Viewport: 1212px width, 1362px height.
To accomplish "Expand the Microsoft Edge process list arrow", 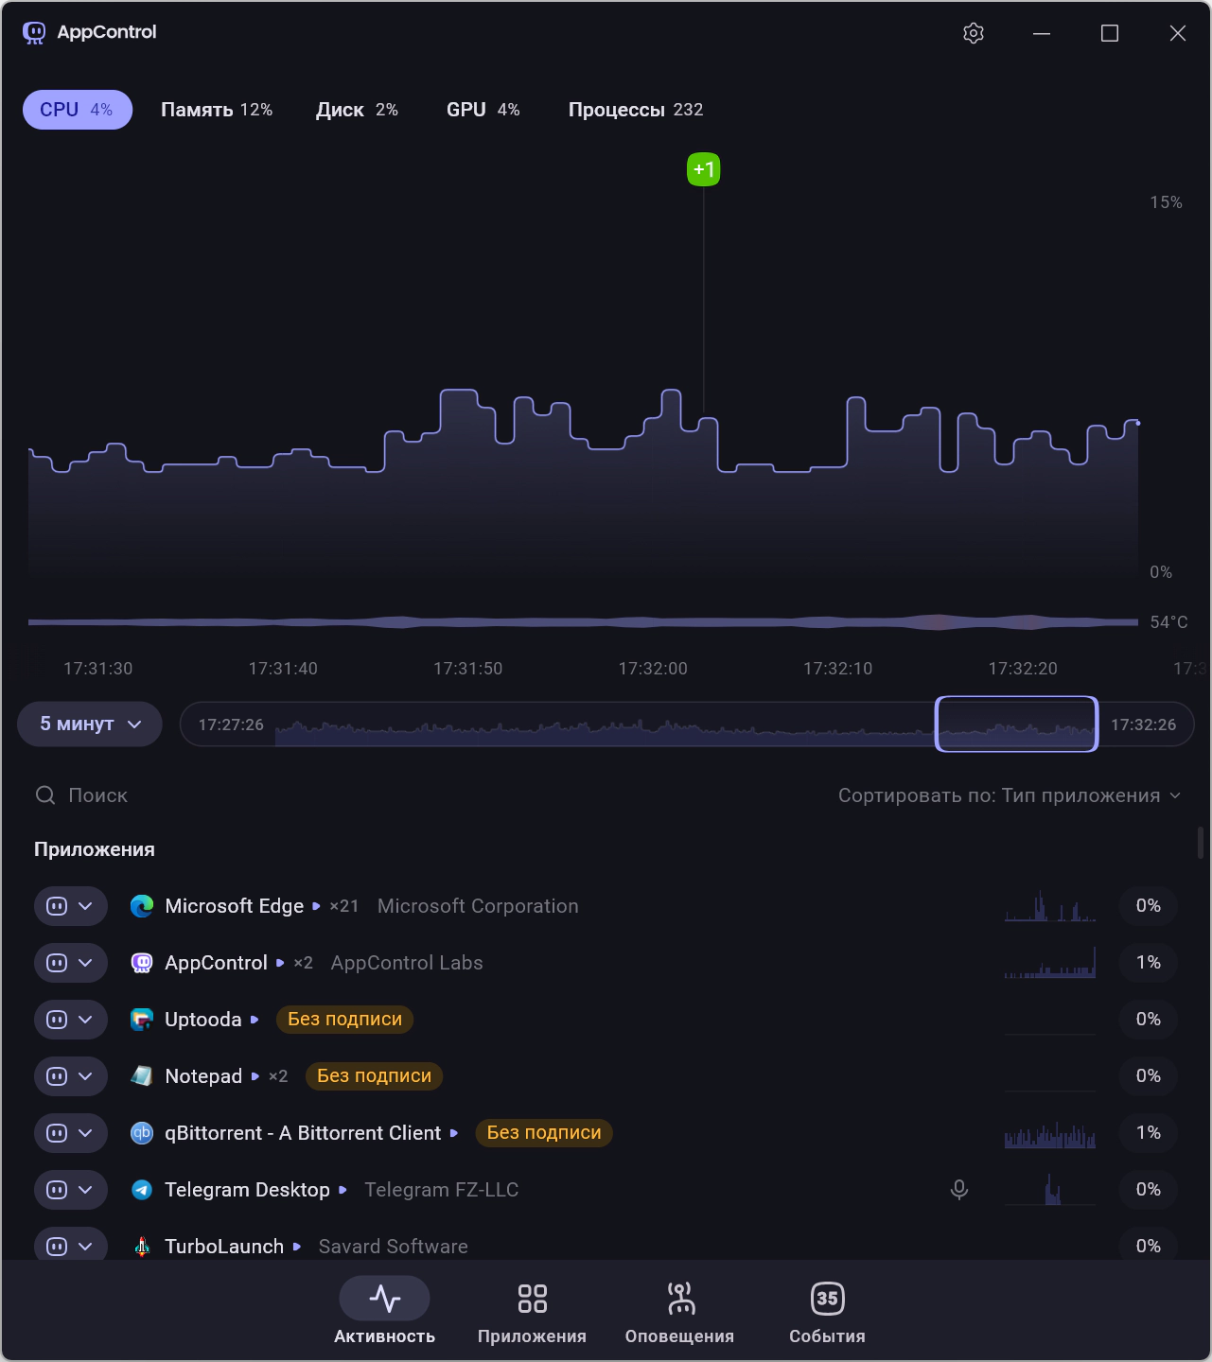I will (316, 906).
